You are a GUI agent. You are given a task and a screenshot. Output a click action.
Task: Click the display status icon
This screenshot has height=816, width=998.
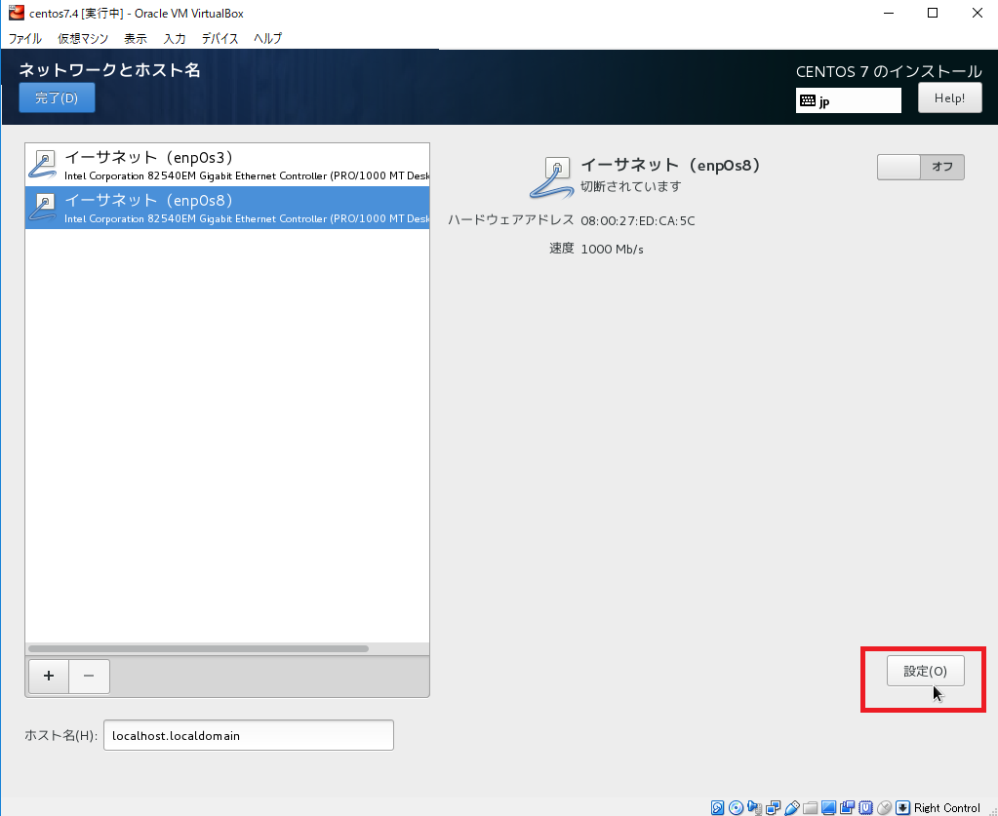[828, 807]
